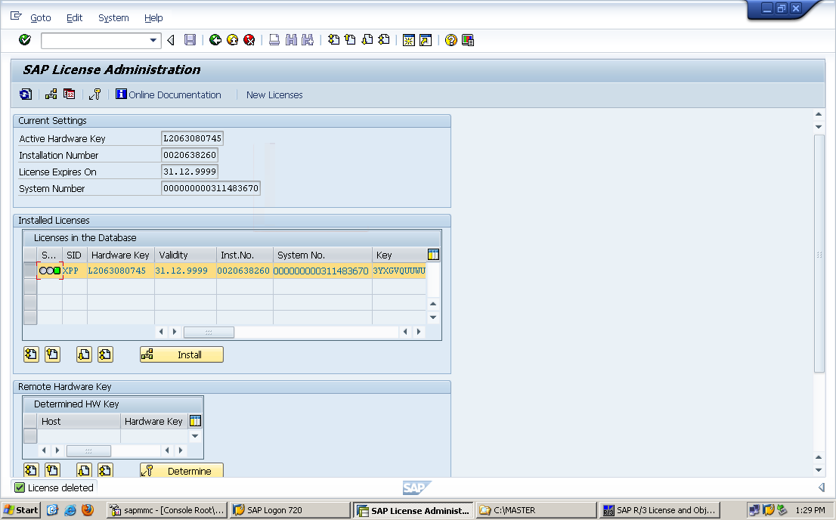
Task: Switch to SAP Logon 720 taskbar item
Action: point(290,510)
